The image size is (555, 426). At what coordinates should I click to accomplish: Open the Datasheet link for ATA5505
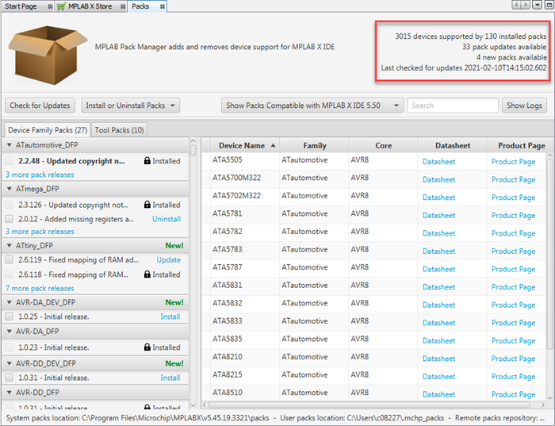(x=438, y=161)
